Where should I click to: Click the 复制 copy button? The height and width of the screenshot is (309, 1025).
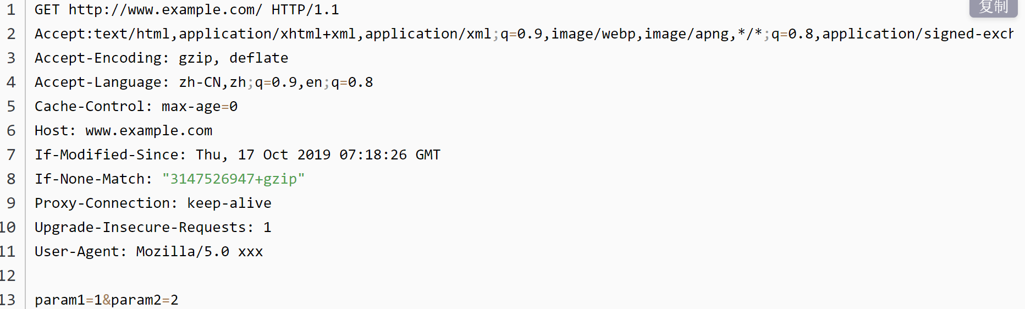[993, 7]
